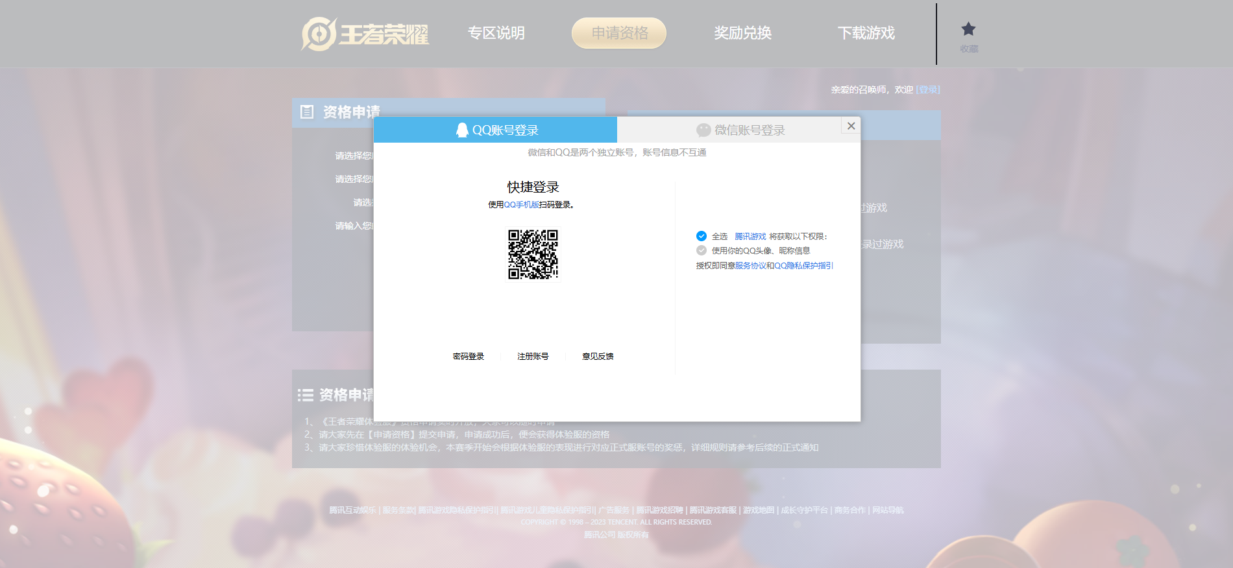Click the QQ penguin icon
The height and width of the screenshot is (568, 1233).
(x=462, y=130)
